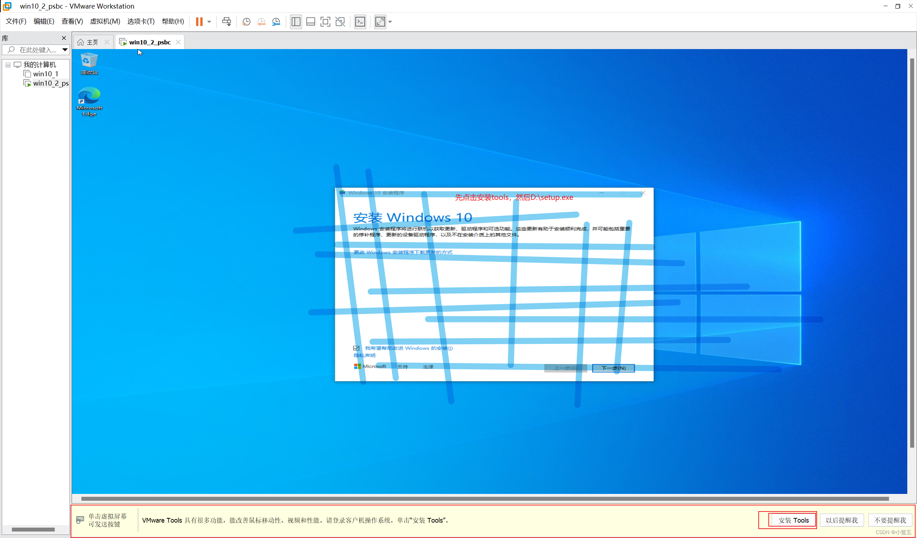Take a new snapshot of the VM
917x538 pixels.
[246, 22]
